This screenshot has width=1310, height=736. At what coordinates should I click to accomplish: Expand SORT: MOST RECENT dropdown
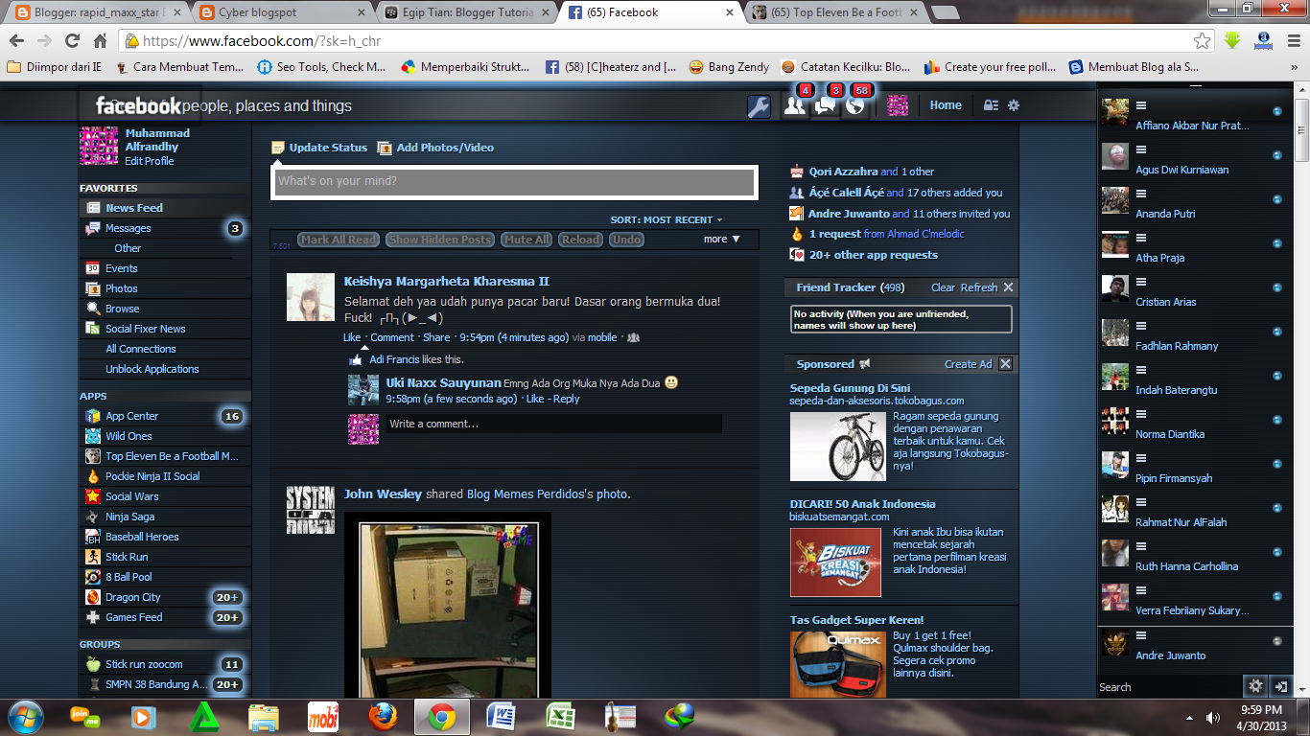click(667, 220)
